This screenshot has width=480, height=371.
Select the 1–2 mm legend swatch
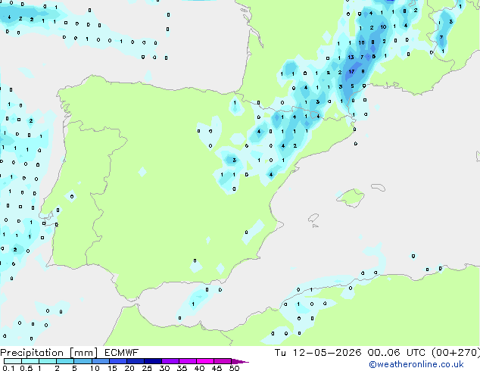[x=48, y=361]
